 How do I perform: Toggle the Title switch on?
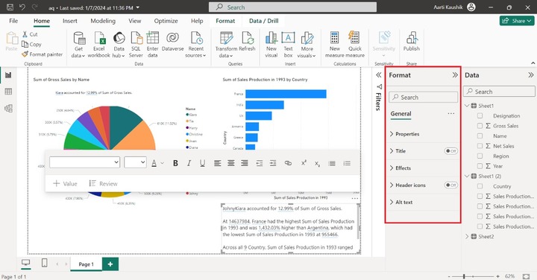pyautogui.click(x=450, y=150)
